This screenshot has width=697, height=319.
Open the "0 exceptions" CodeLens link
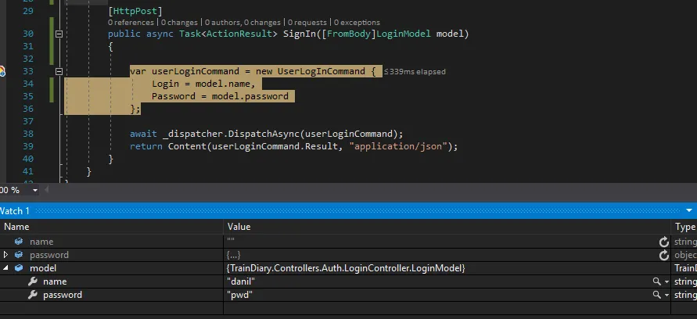click(x=357, y=22)
